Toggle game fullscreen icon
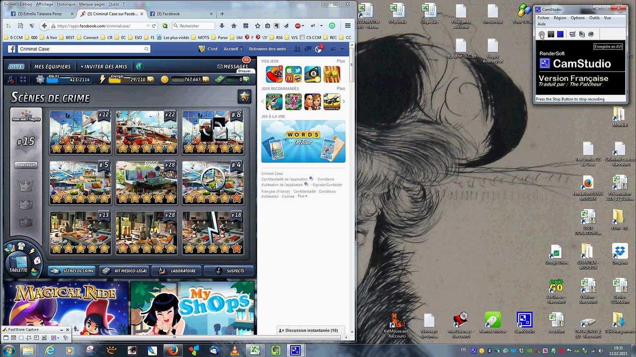 click(23, 79)
